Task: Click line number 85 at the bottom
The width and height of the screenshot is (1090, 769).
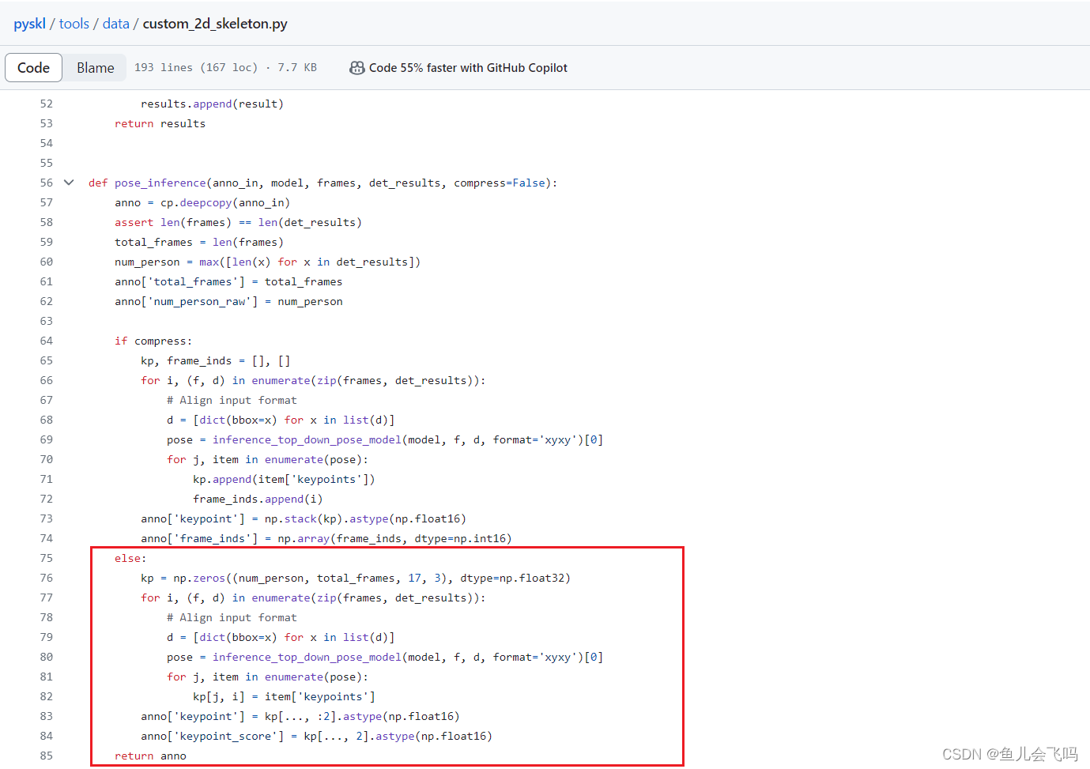Action: (x=46, y=756)
